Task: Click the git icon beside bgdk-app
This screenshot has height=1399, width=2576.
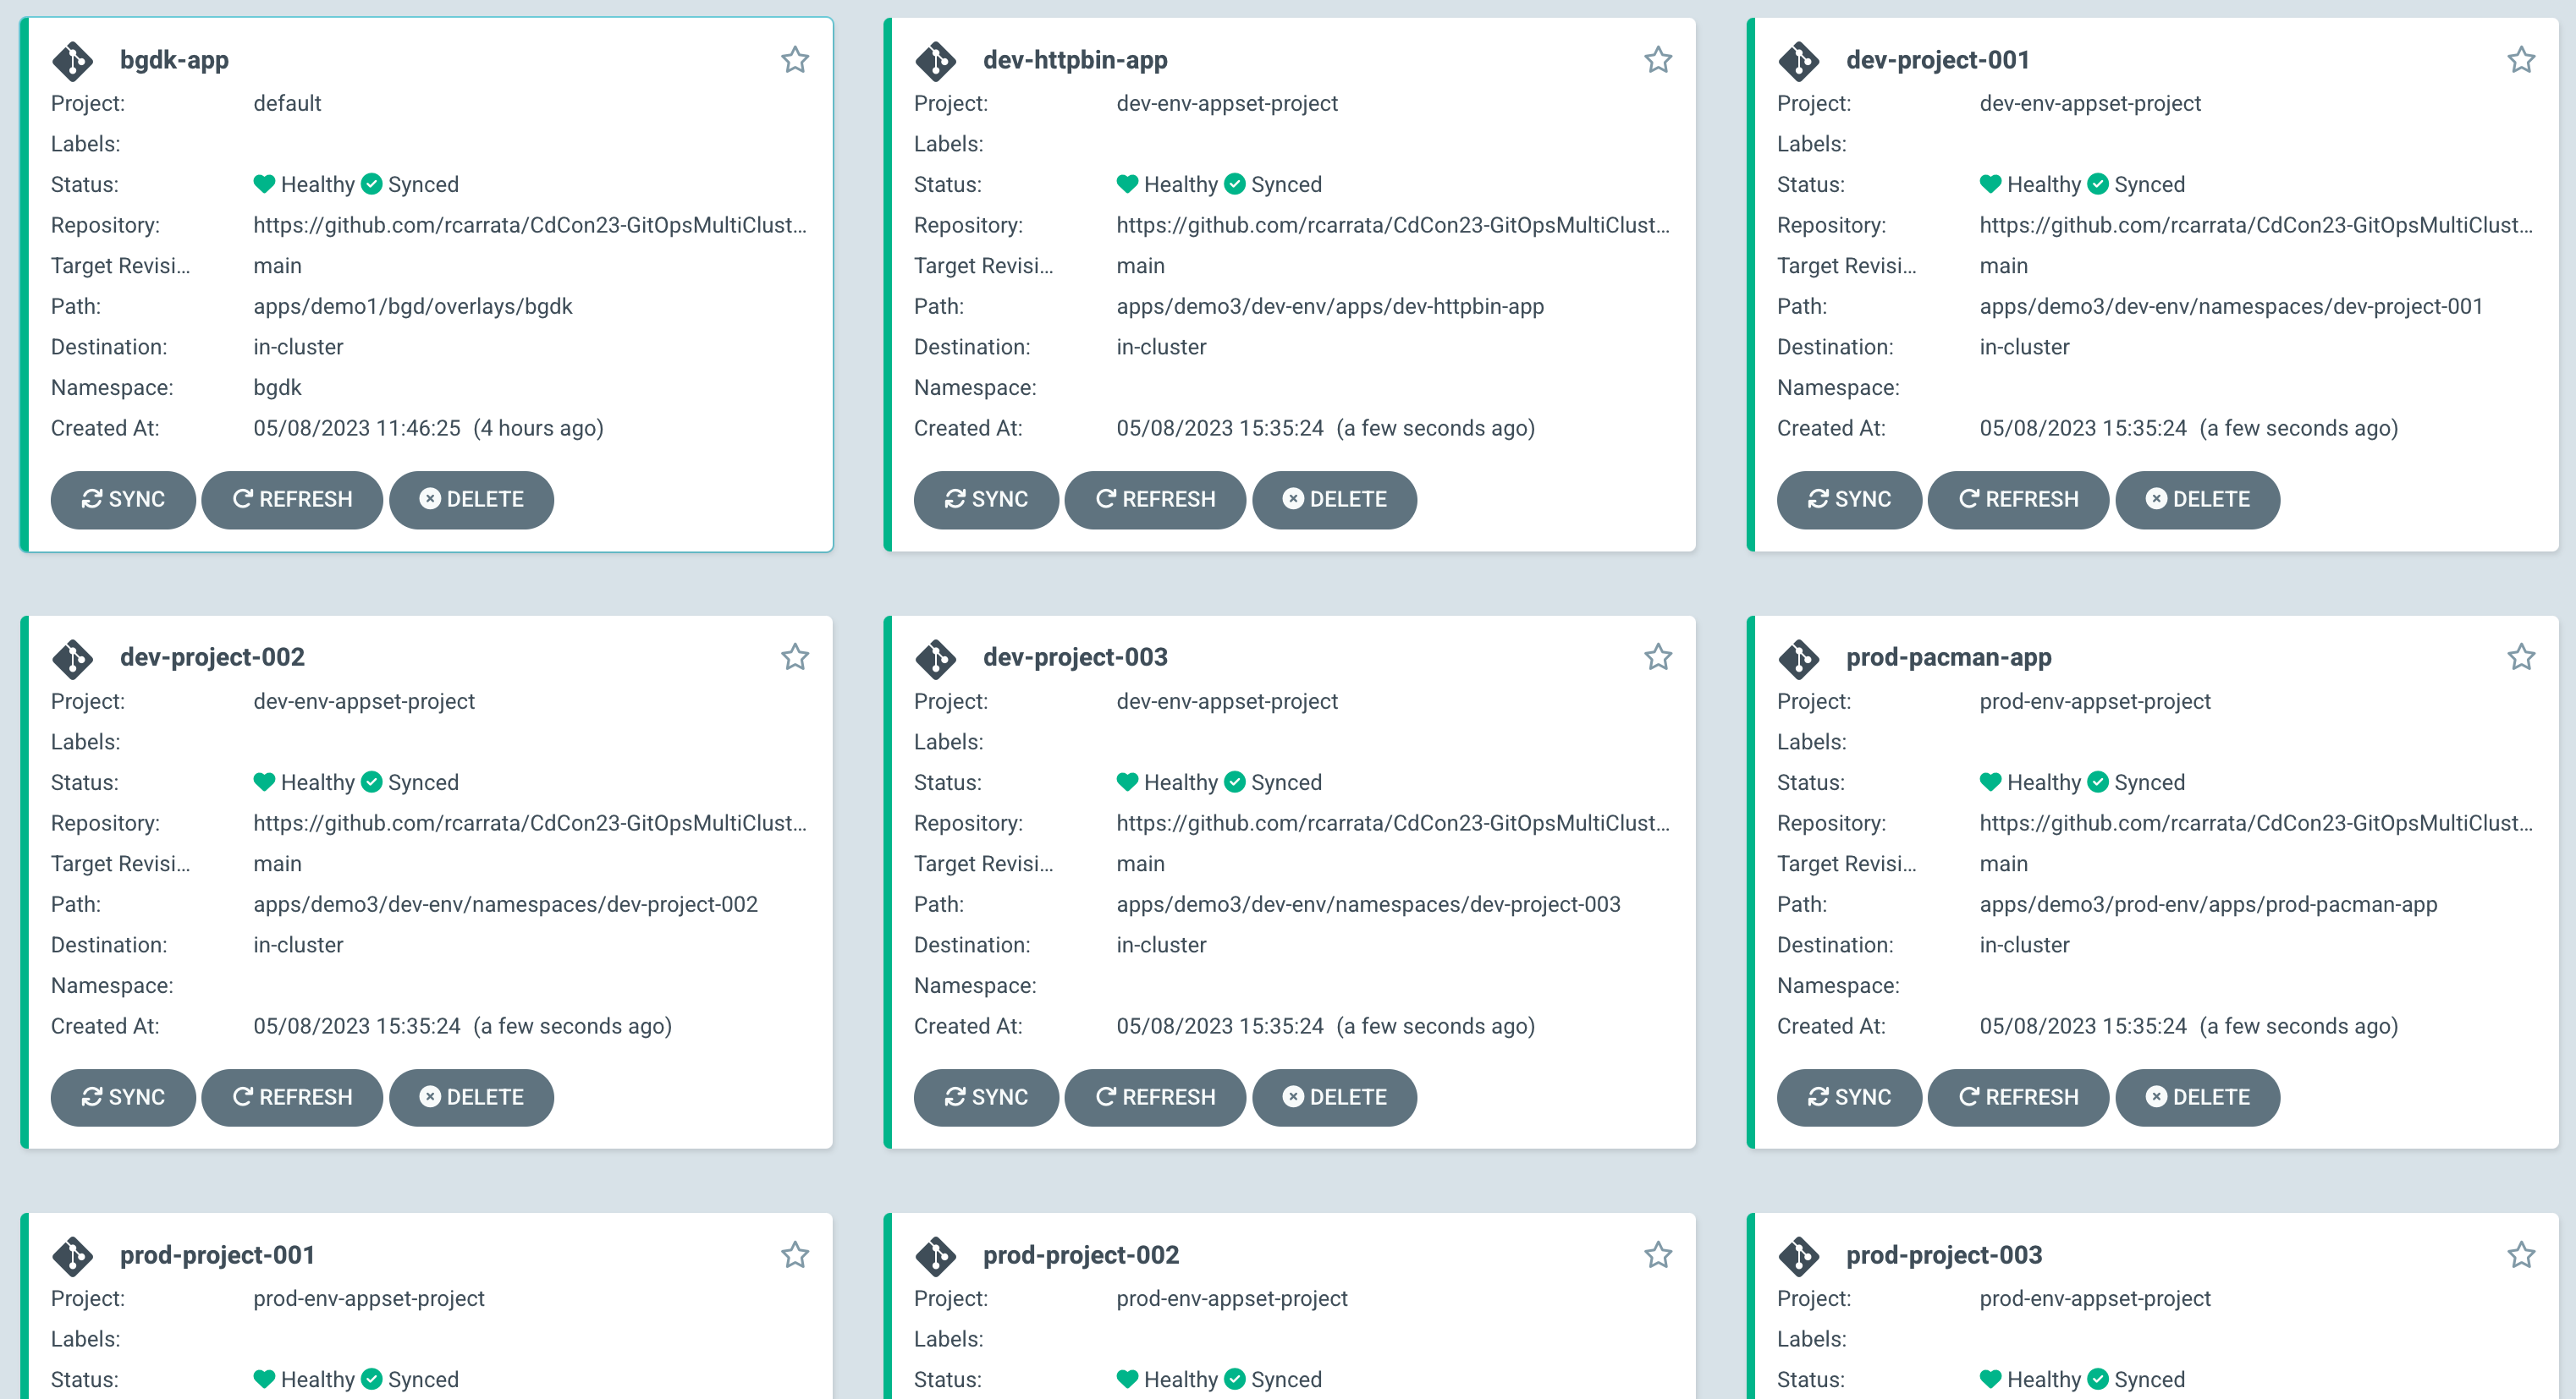Action: click(73, 61)
